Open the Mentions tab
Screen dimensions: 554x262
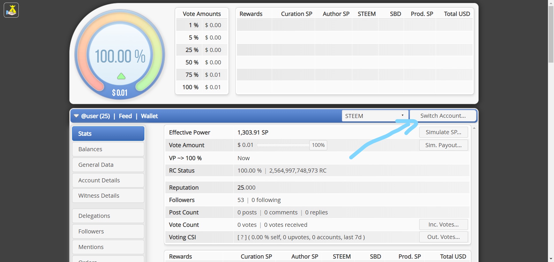108,247
